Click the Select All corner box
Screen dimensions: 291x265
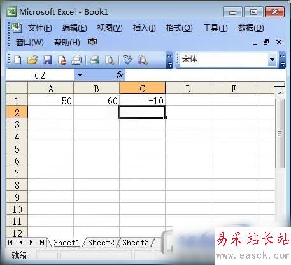(x=17, y=88)
